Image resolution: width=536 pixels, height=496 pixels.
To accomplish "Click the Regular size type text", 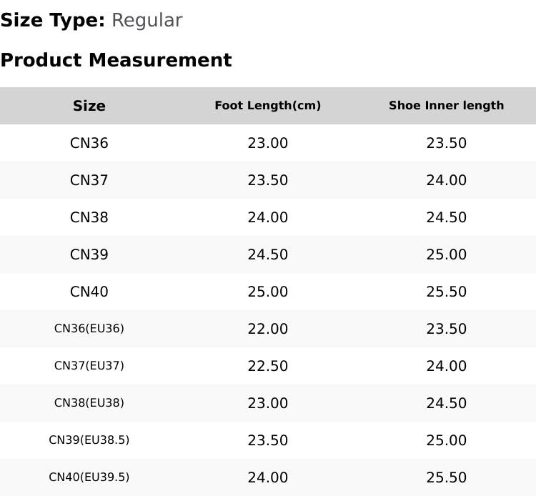I will [147, 21].
